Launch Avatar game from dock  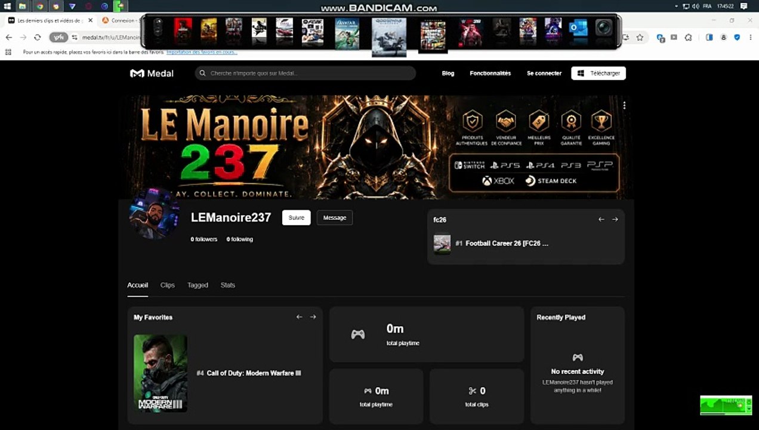[347, 33]
